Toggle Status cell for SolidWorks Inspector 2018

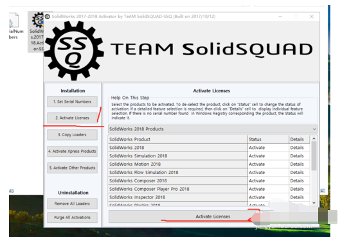coord(268,197)
